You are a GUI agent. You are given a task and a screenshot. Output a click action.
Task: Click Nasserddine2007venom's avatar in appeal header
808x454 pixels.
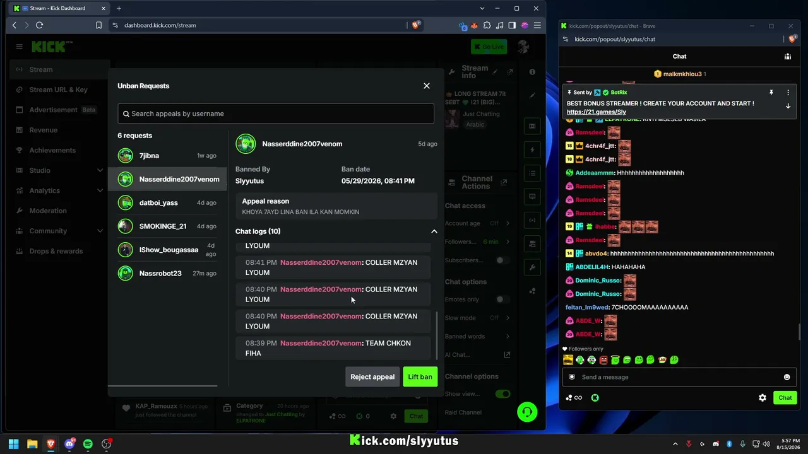(x=246, y=144)
